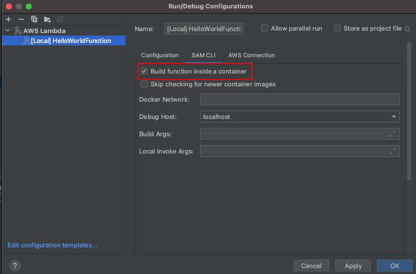Click the store as project file gear icon
The height and width of the screenshot is (274, 416).
(x=407, y=29)
